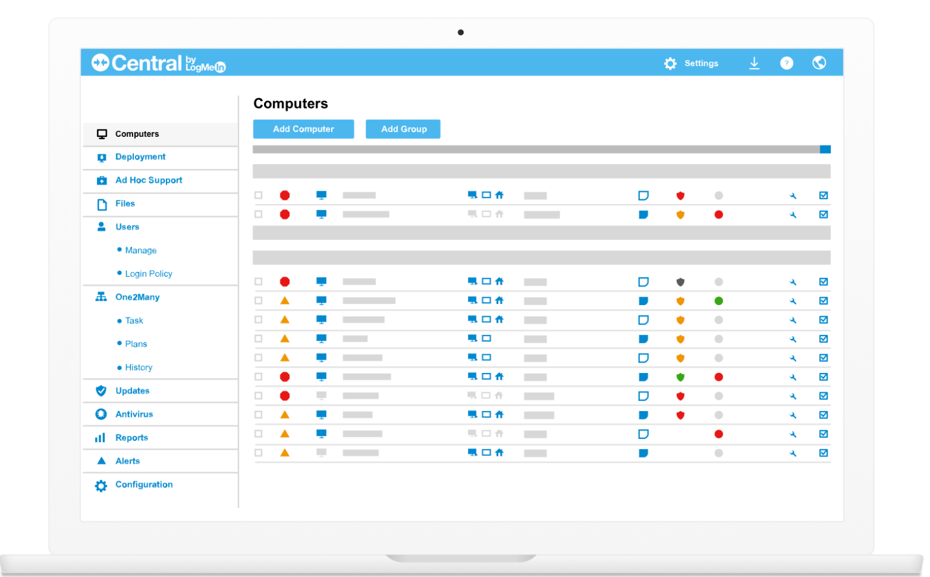930x577 pixels.
Task: Open the Configuration gear in the sidebar
Action: [101, 485]
